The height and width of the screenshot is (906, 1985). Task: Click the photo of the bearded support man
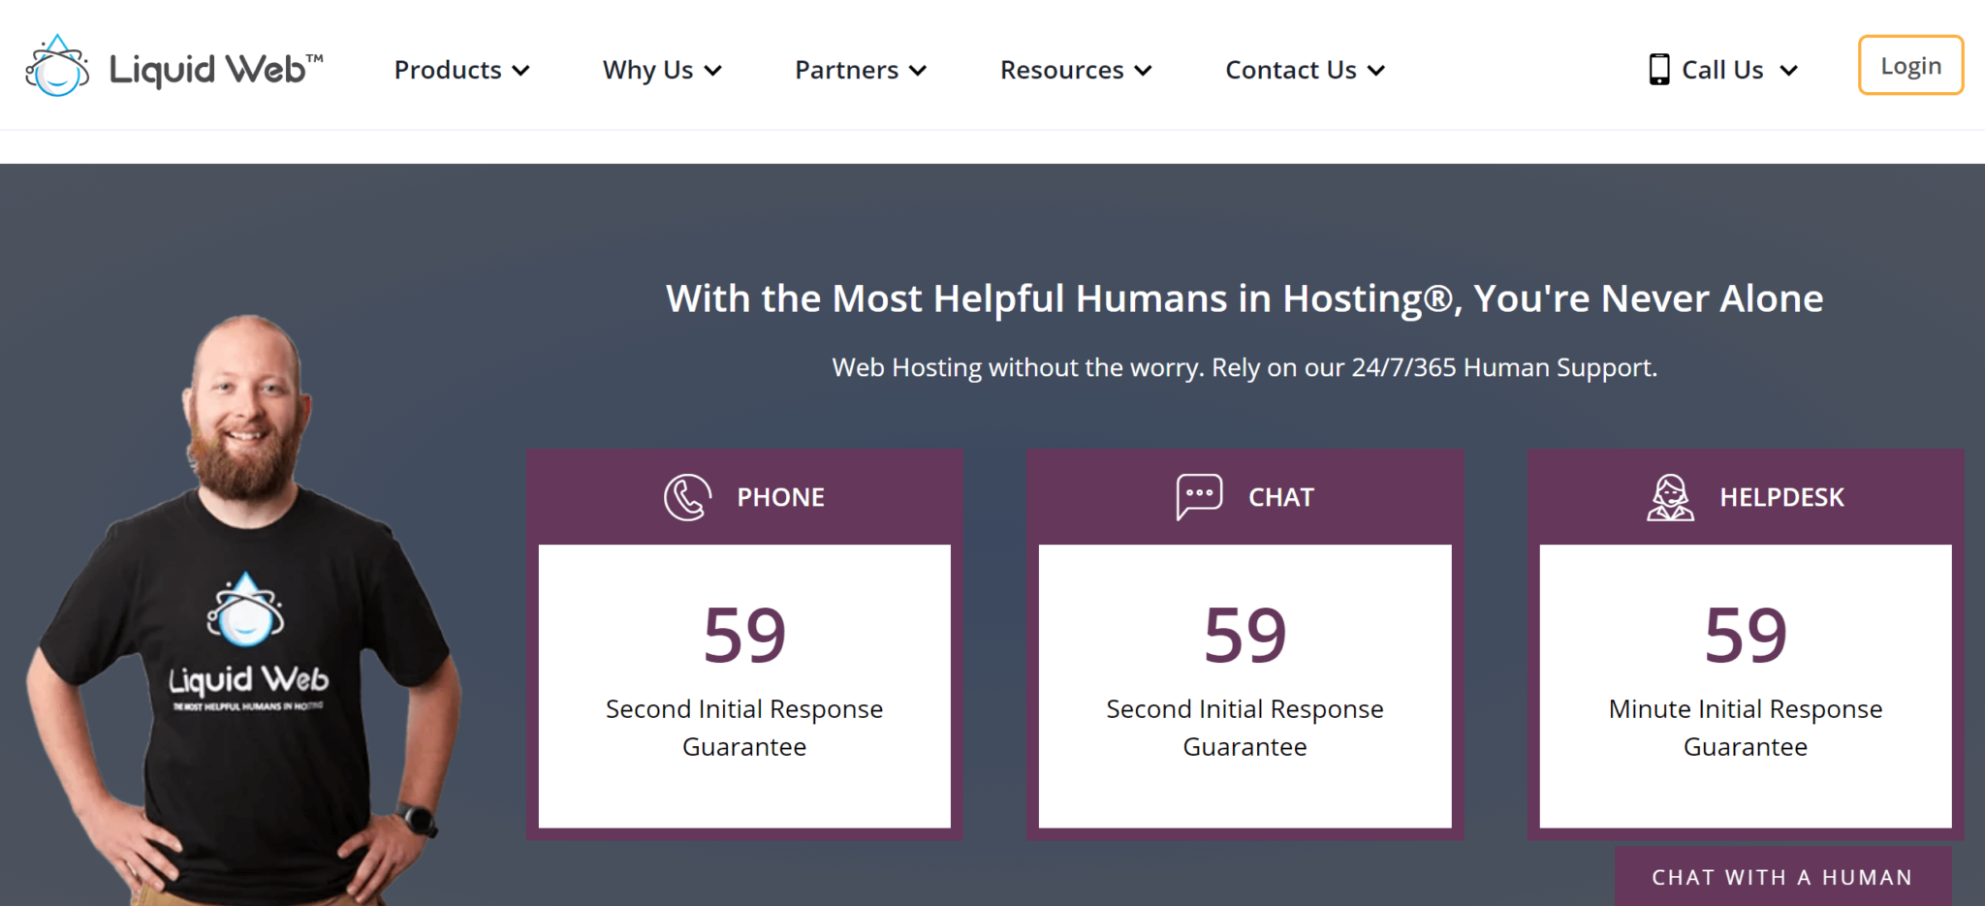(242, 610)
